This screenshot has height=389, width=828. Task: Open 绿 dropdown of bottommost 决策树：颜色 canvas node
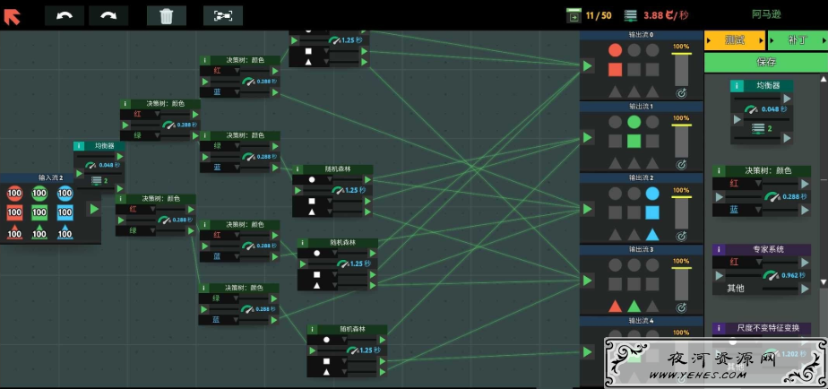point(220,298)
